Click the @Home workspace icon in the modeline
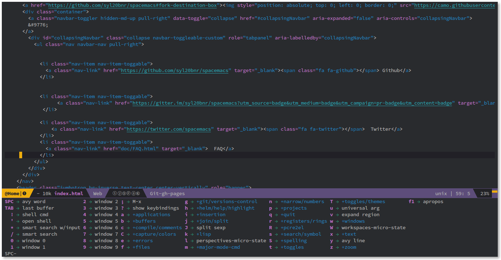The width and height of the screenshot is (501, 260). coord(13,193)
